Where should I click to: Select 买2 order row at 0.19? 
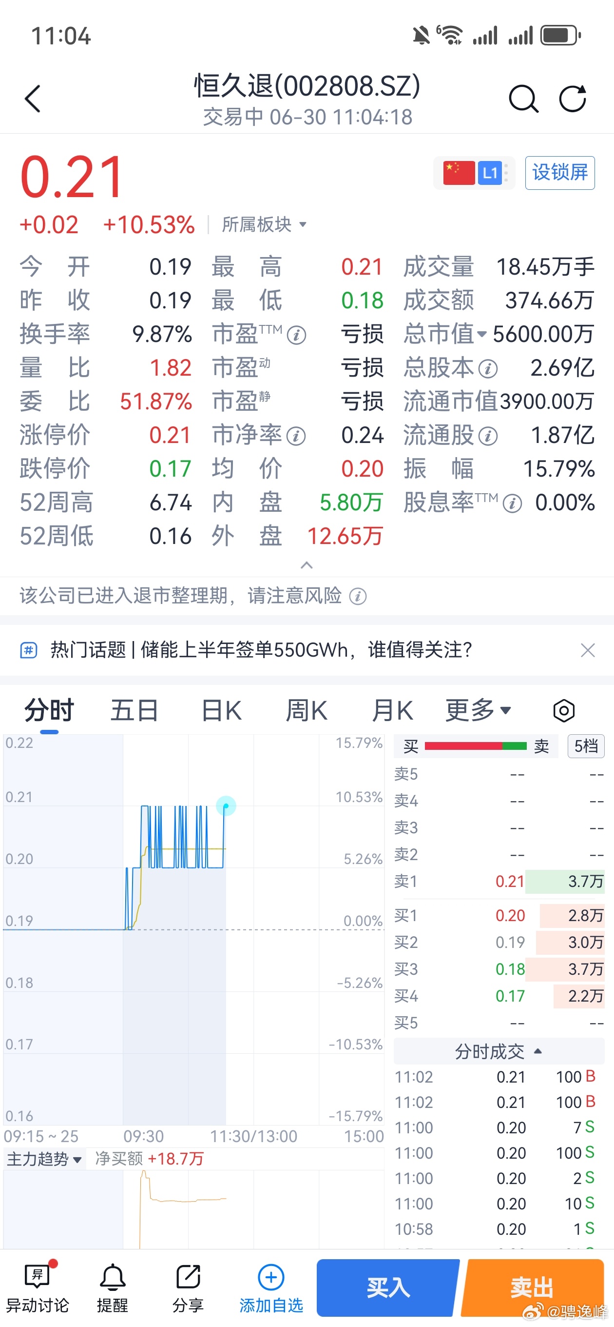498,942
